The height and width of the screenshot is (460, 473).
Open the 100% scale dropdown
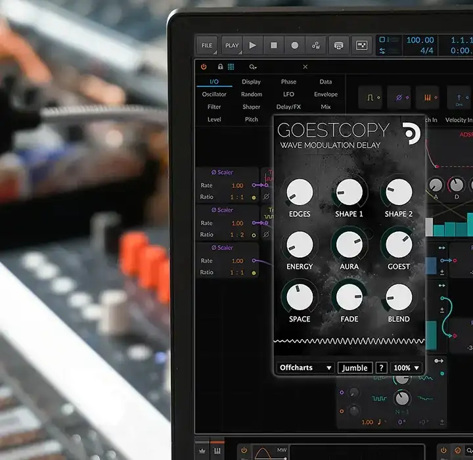click(x=406, y=367)
